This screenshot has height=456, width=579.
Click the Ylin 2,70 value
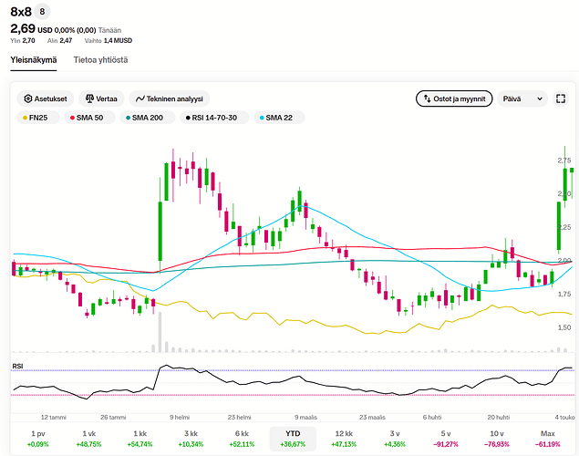[x=23, y=41]
